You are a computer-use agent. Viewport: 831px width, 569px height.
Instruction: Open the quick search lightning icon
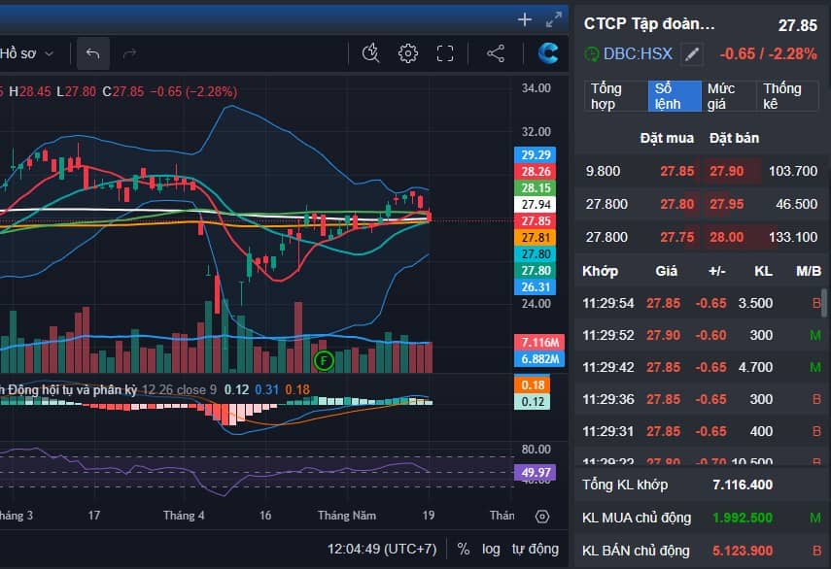point(370,53)
